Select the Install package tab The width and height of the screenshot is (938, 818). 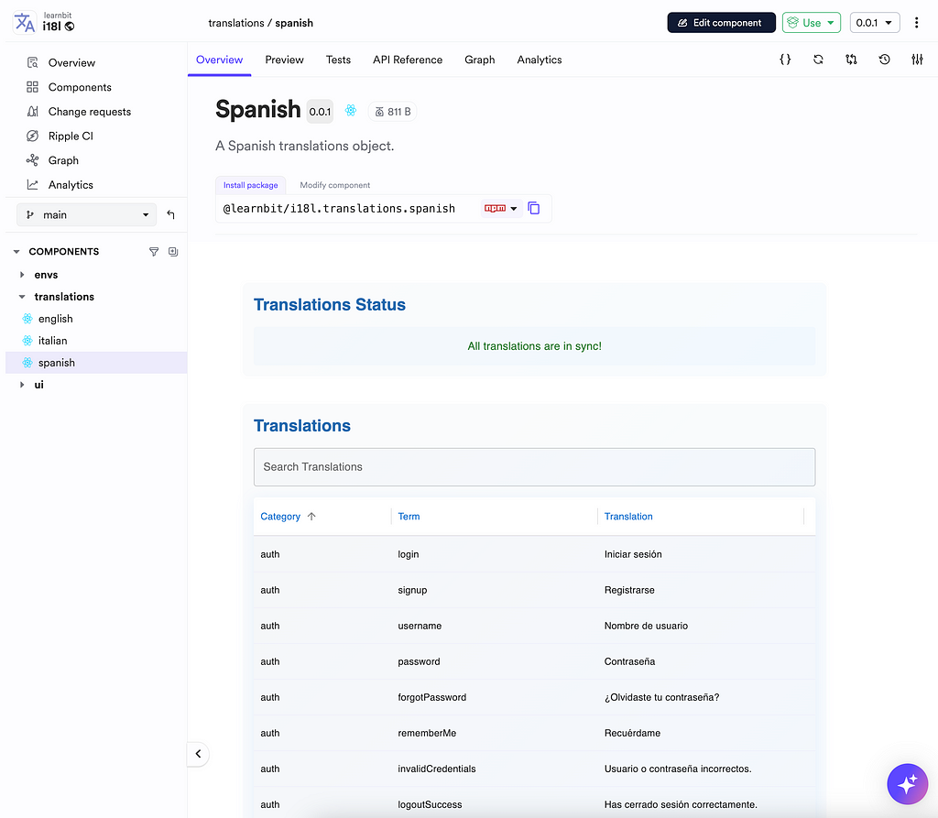(x=251, y=185)
